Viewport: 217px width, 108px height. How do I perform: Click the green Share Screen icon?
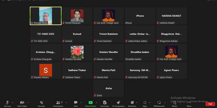click(90, 103)
